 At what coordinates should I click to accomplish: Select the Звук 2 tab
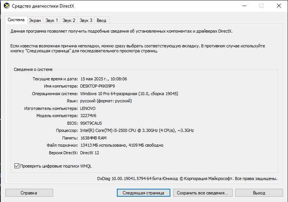69,20
